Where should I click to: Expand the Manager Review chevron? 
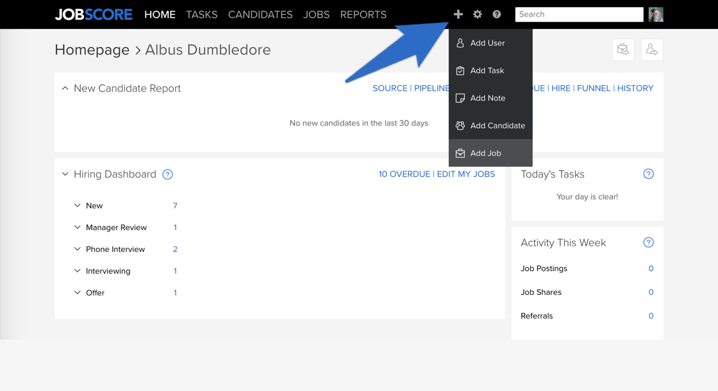point(78,227)
